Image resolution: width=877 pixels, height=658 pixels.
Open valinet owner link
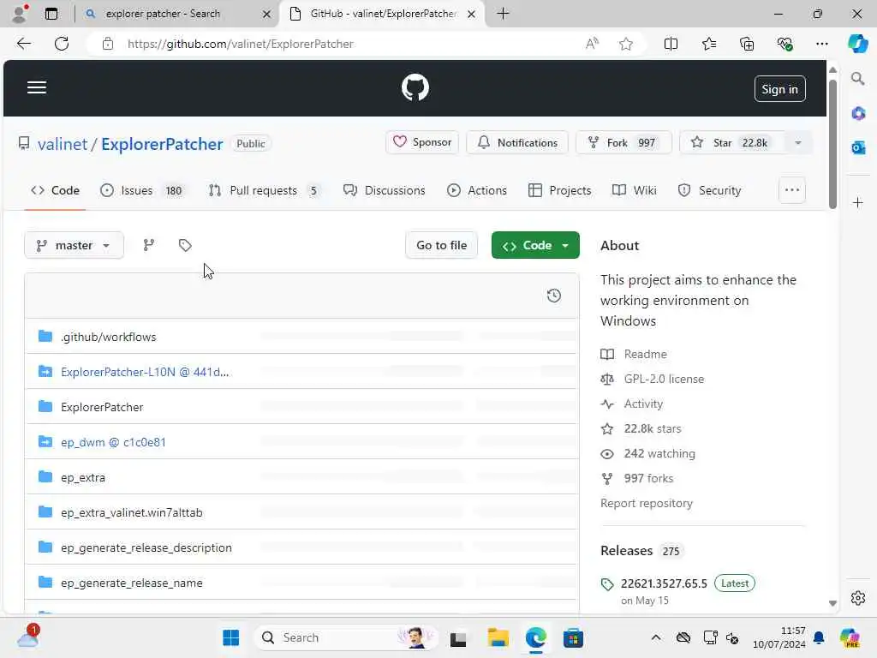click(x=63, y=144)
